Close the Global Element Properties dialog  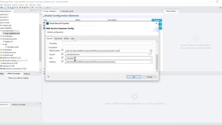[x=156, y=23]
